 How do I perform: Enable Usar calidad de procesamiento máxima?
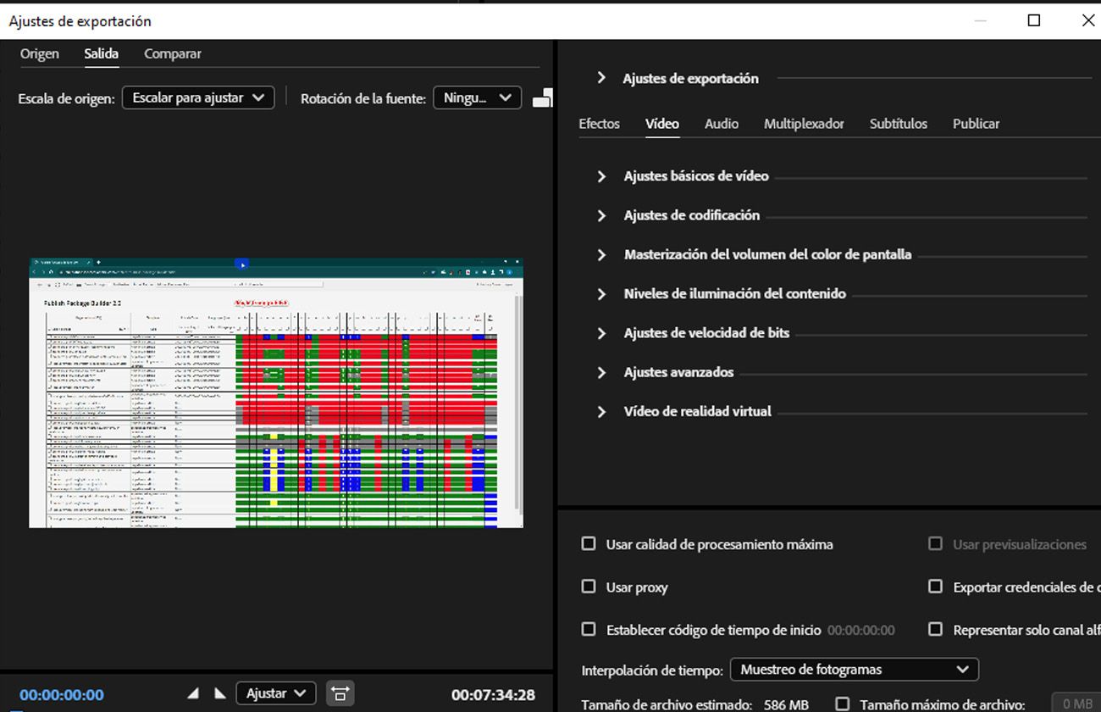589,544
